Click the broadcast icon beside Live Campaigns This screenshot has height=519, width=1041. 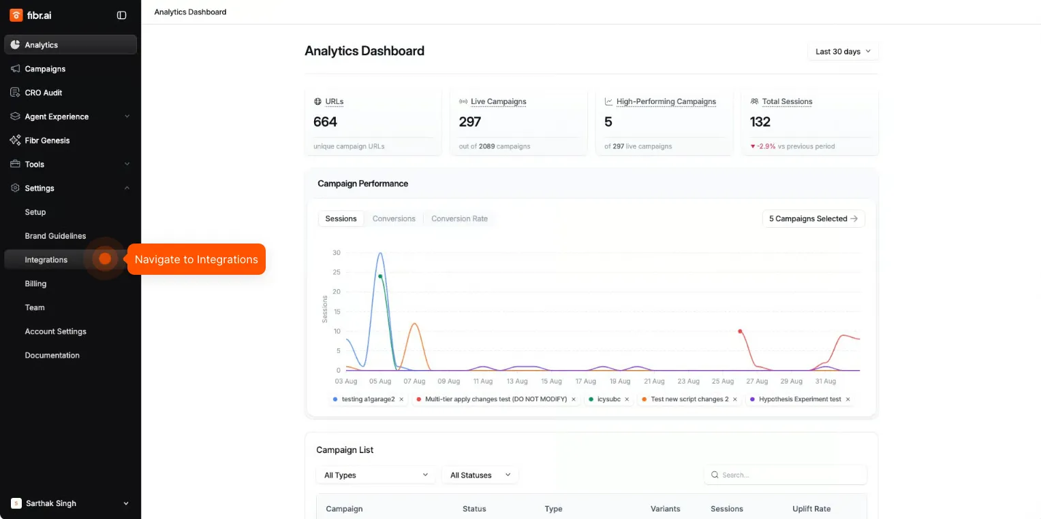click(x=463, y=101)
